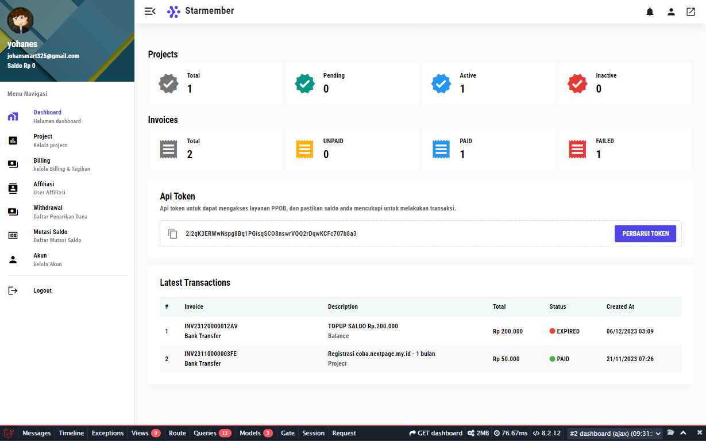Open the request history dropdown in debugbar
This screenshot has width=706, height=441.
[x=614, y=433]
